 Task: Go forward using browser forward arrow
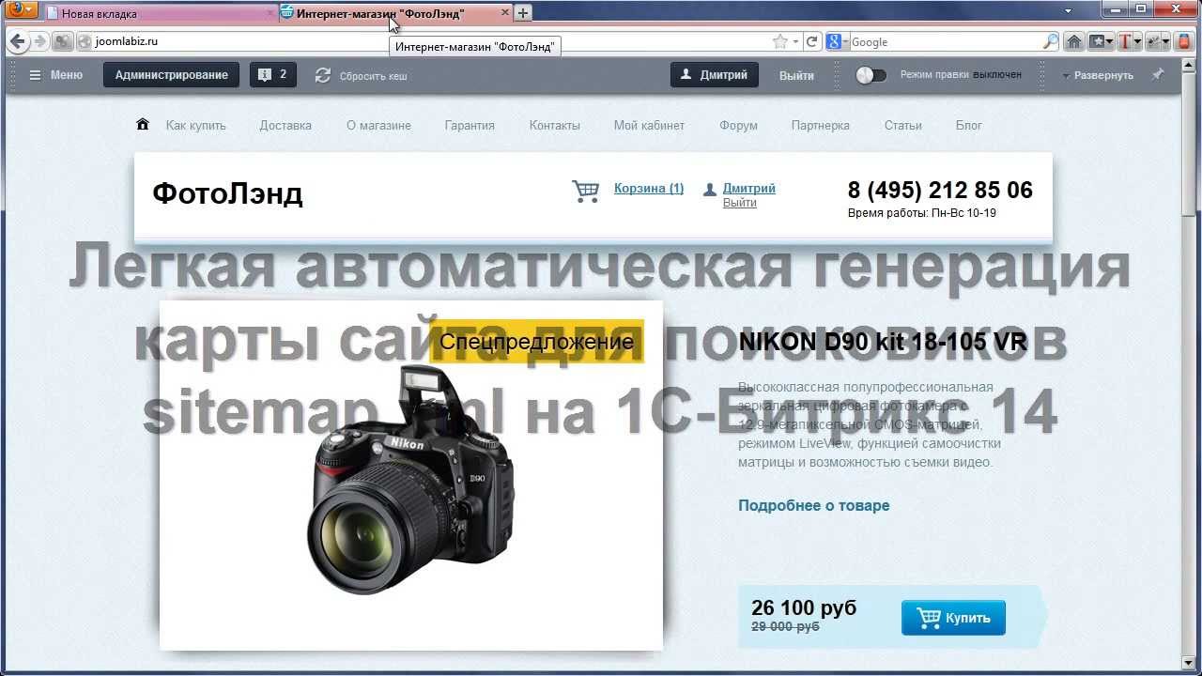click(39, 41)
